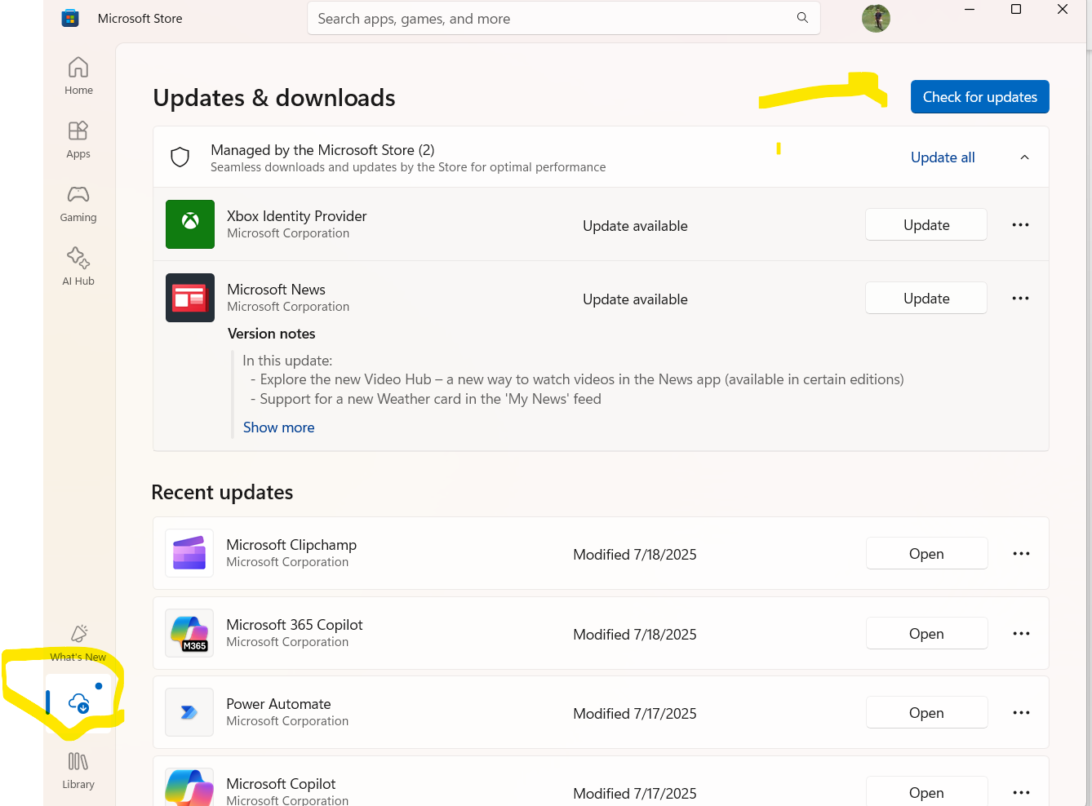1092x806 pixels.
Task: Open more options for Microsoft Copilot
Action: coord(1021,792)
